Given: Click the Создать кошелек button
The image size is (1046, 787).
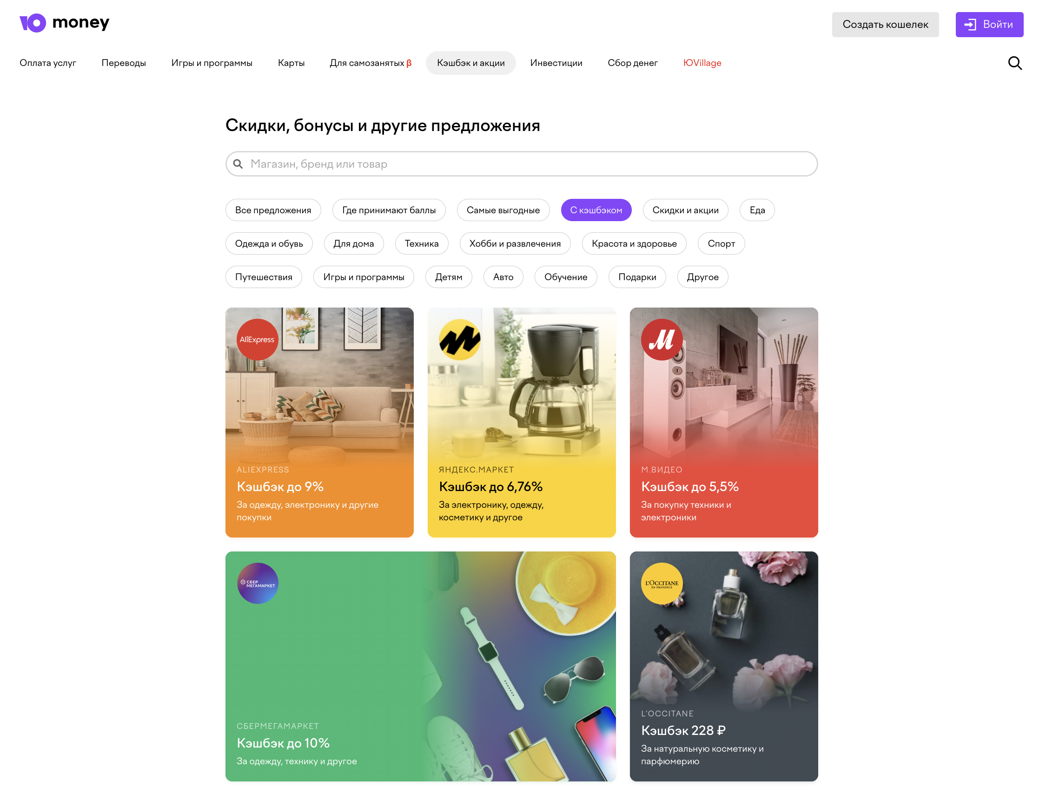Looking at the screenshot, I should click(885, 25).
